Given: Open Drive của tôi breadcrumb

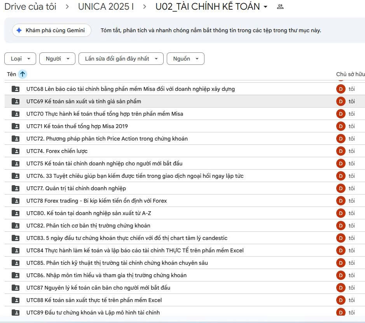Looking at the screenshot, I should tap(30, 7).
